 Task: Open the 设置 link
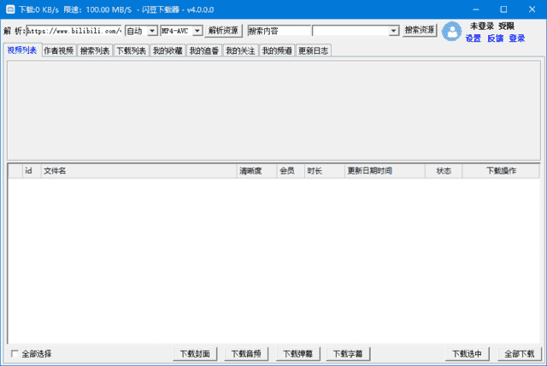473,38
